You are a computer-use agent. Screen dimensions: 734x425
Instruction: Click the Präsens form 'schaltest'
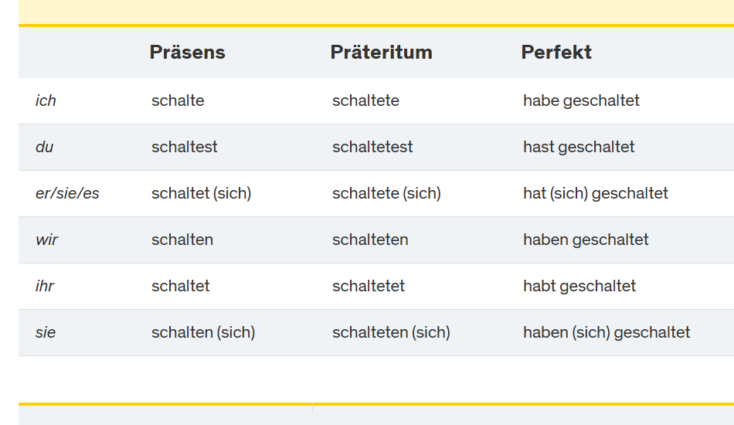tap(184, 147)
